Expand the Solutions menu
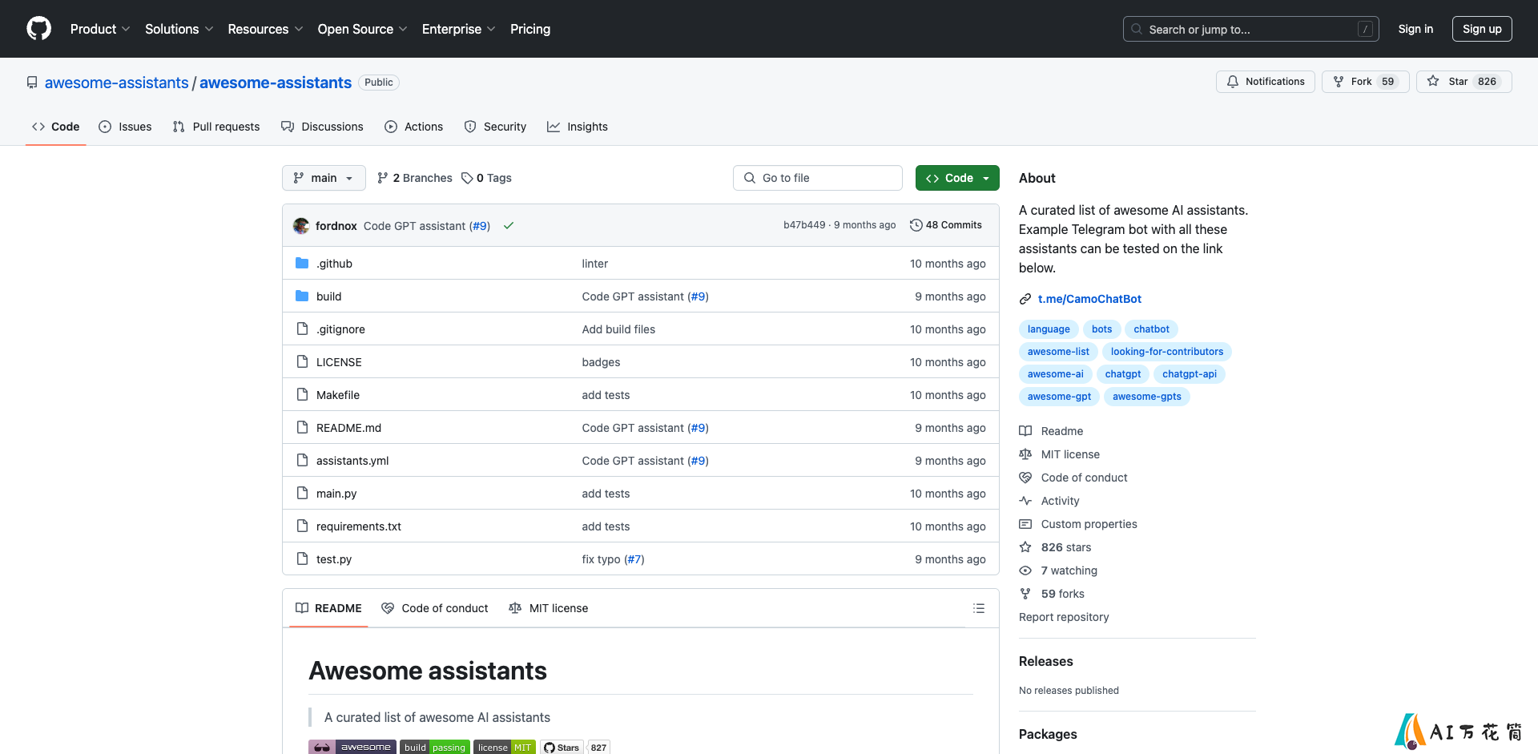This screenshot has height=754, width=1538. point(179,29)
